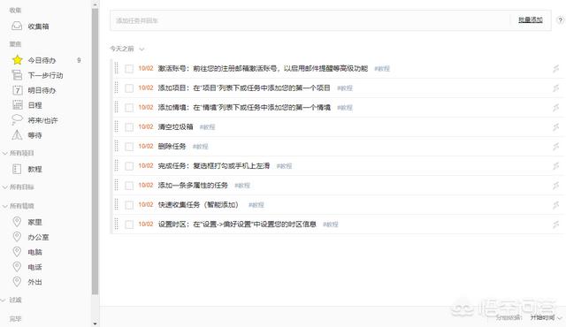Collapse the 所有情境 section
Screen dimensions: 566x327
[4, 206]
